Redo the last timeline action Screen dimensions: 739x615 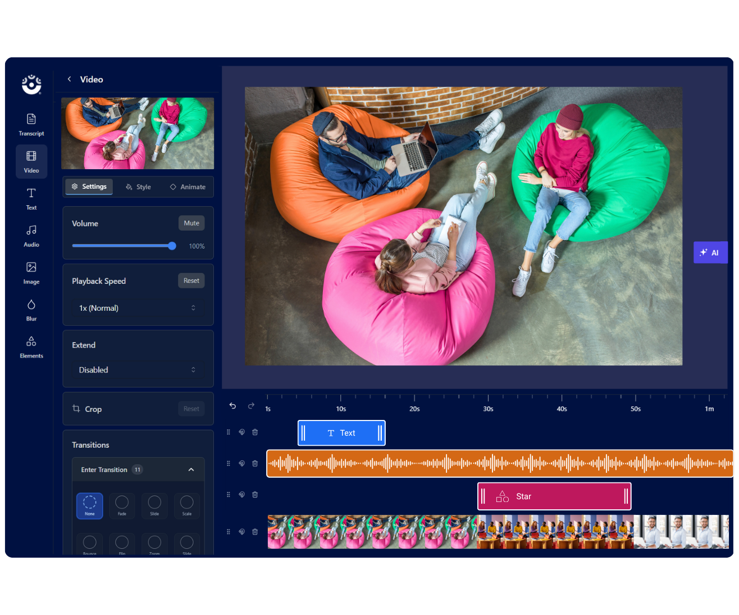251,406
